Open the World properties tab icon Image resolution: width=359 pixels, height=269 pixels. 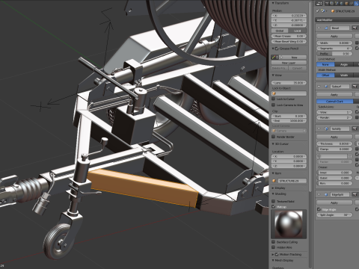coord(342,3)
